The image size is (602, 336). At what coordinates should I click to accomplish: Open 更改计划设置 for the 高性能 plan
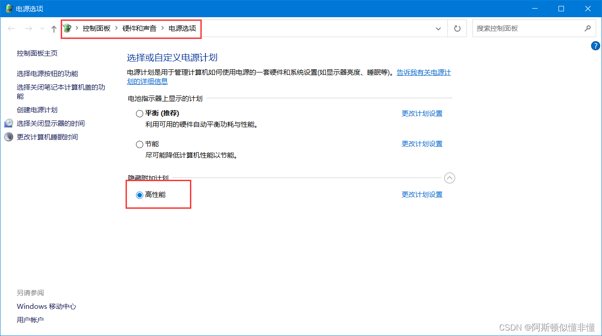tap(422, 194)
